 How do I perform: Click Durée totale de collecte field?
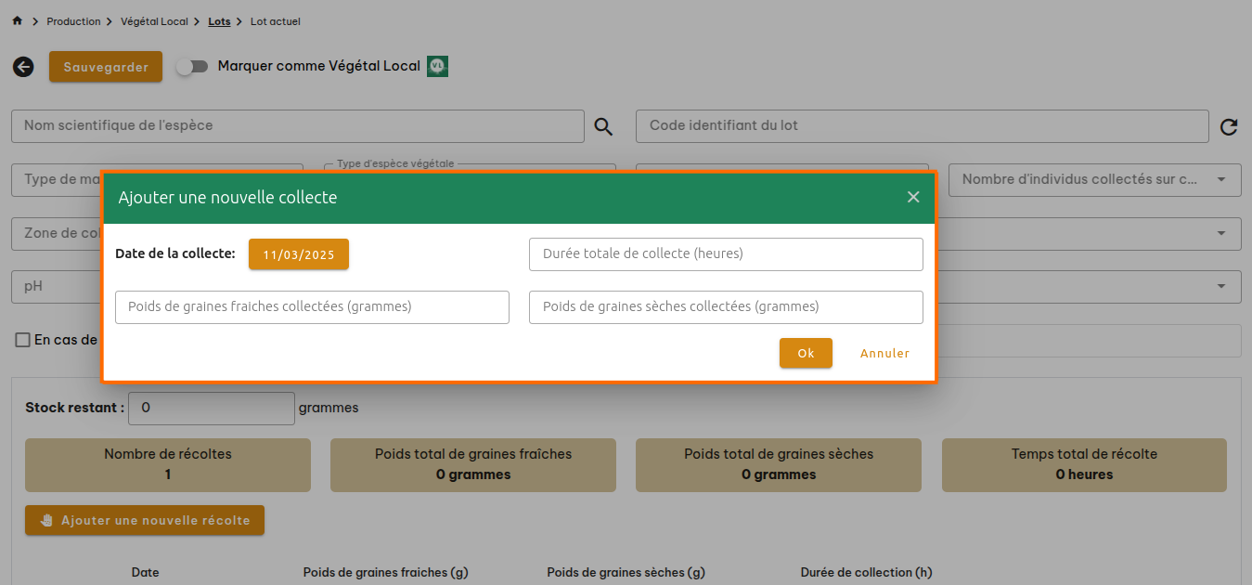[726, 254]
